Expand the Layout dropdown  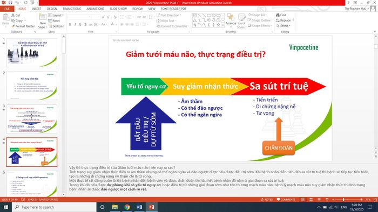tap(56, 15)
